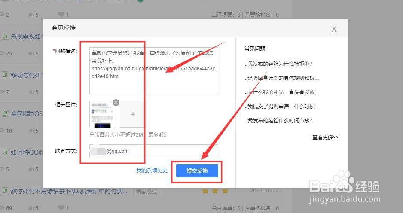
Task: Open background article 移动号码如
Action: [x=27, y=75]
